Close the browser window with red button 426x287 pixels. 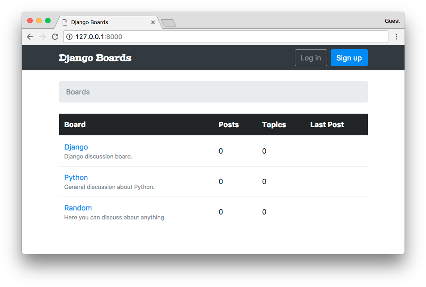pos(30,21)
